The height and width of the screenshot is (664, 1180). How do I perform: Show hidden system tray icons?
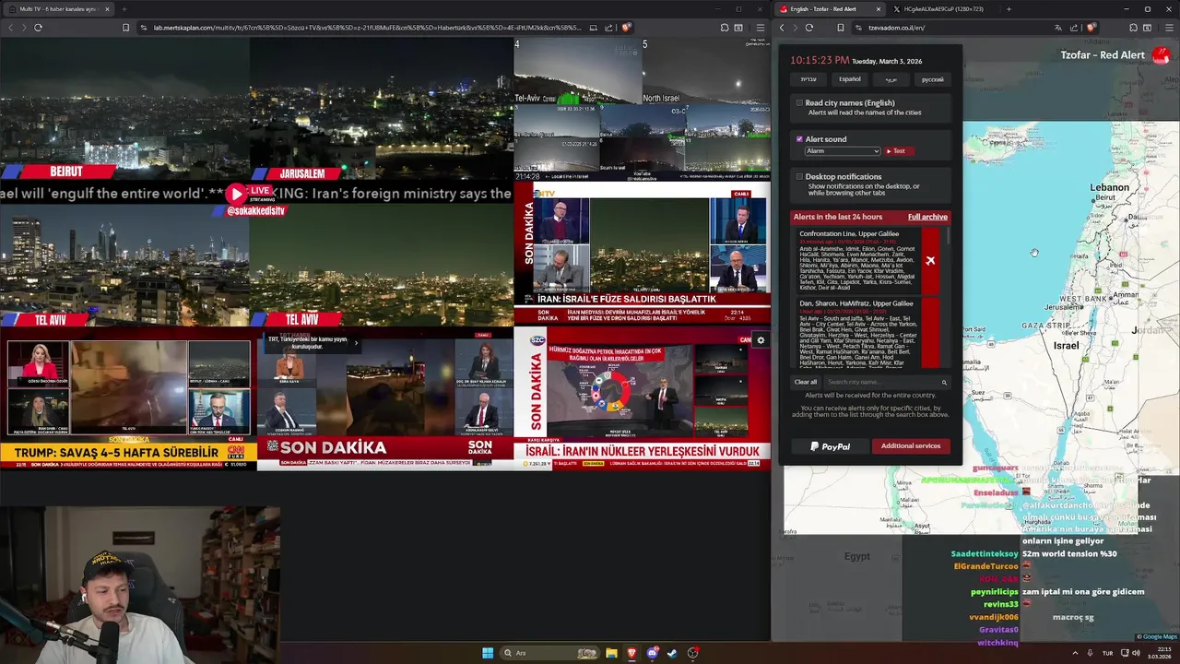[1075, 653]
